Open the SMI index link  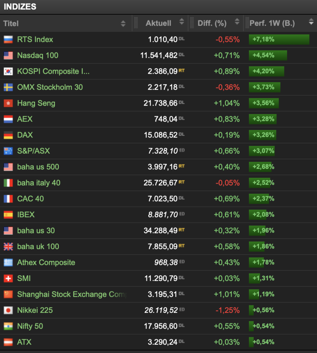[24, 279]
